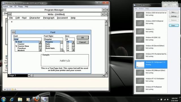Click Cancel in the Font dialog
181x102 pixels.
click(83, 42)
